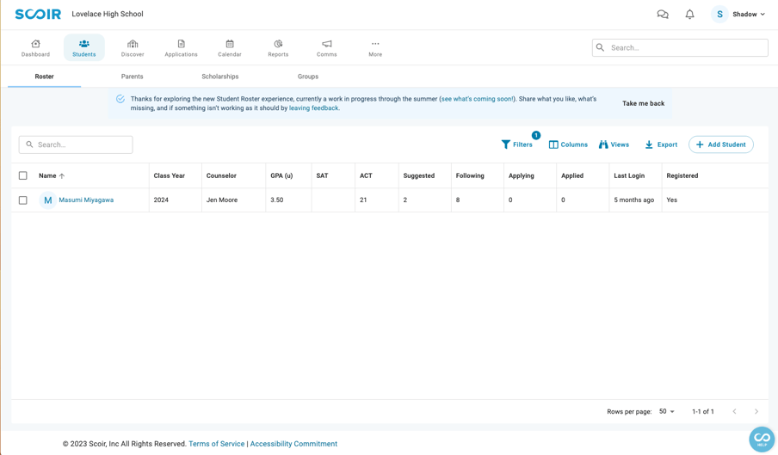The width and height of the screenshot is (778, 455).
Task: Sort by Name column header
Action: click(x=52, y=176)
